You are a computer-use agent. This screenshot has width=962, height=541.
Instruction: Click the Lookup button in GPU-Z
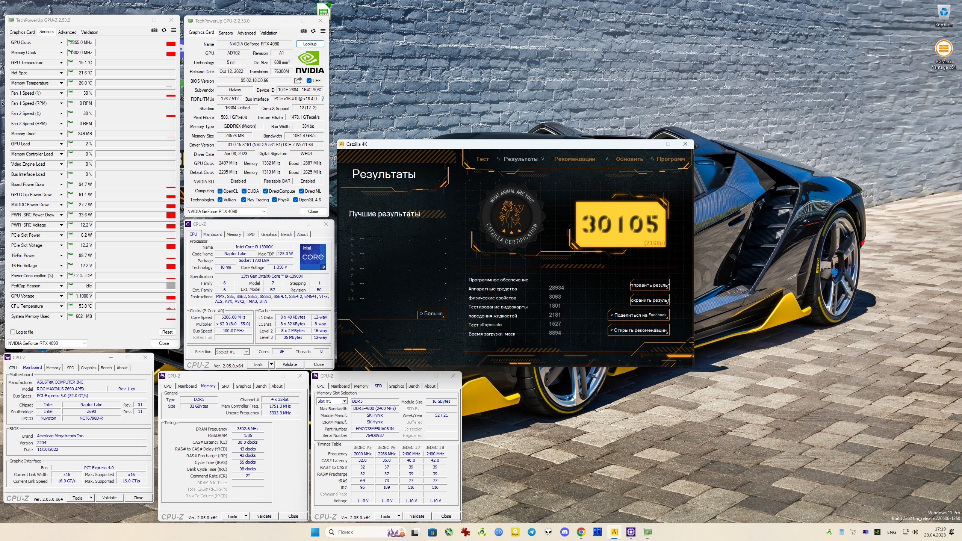pyautogui.click(x=310, y=44)
